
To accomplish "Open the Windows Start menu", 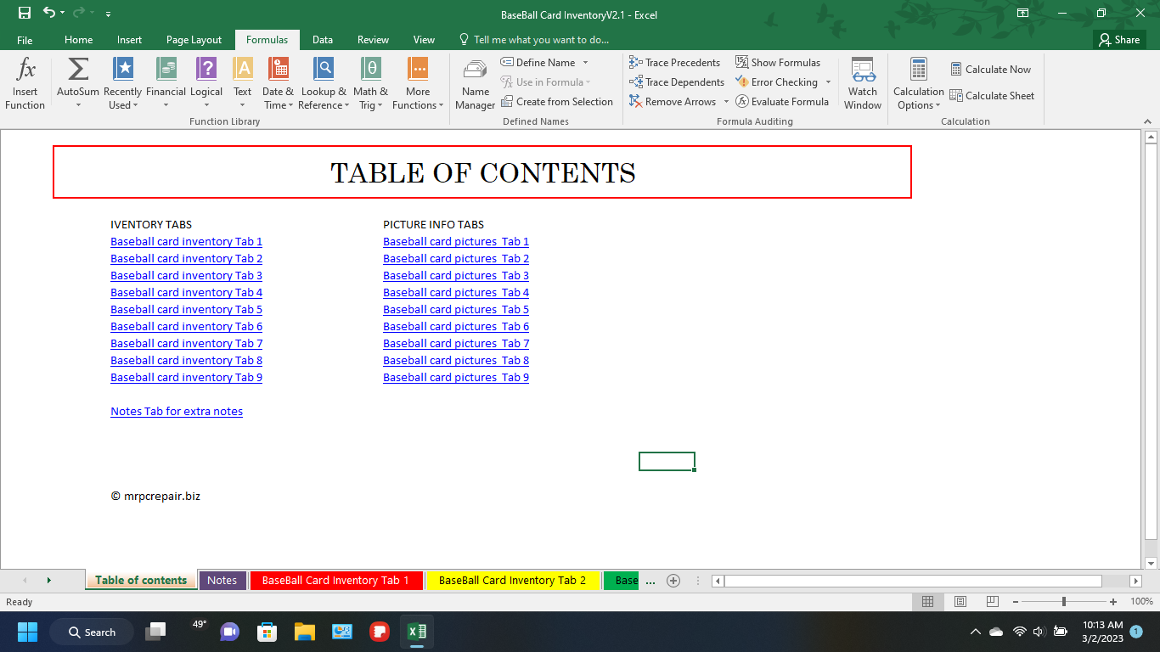I will tap(27, 632).
